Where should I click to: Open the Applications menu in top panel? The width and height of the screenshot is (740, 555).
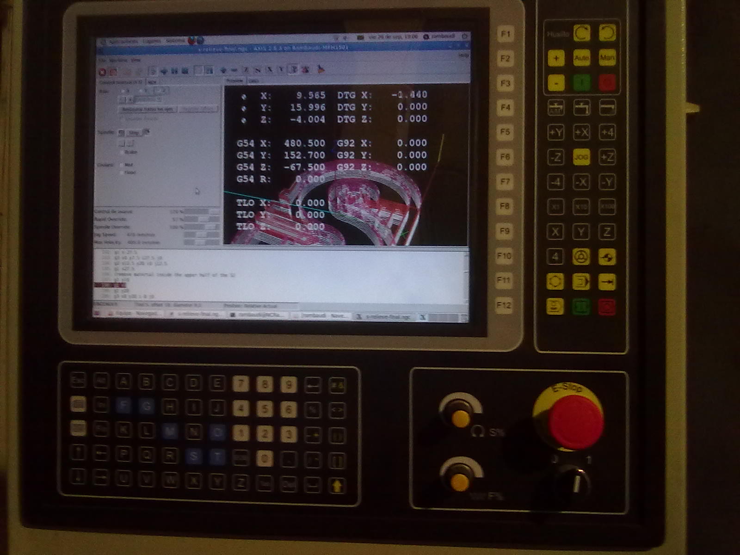[x=123, y=41]
